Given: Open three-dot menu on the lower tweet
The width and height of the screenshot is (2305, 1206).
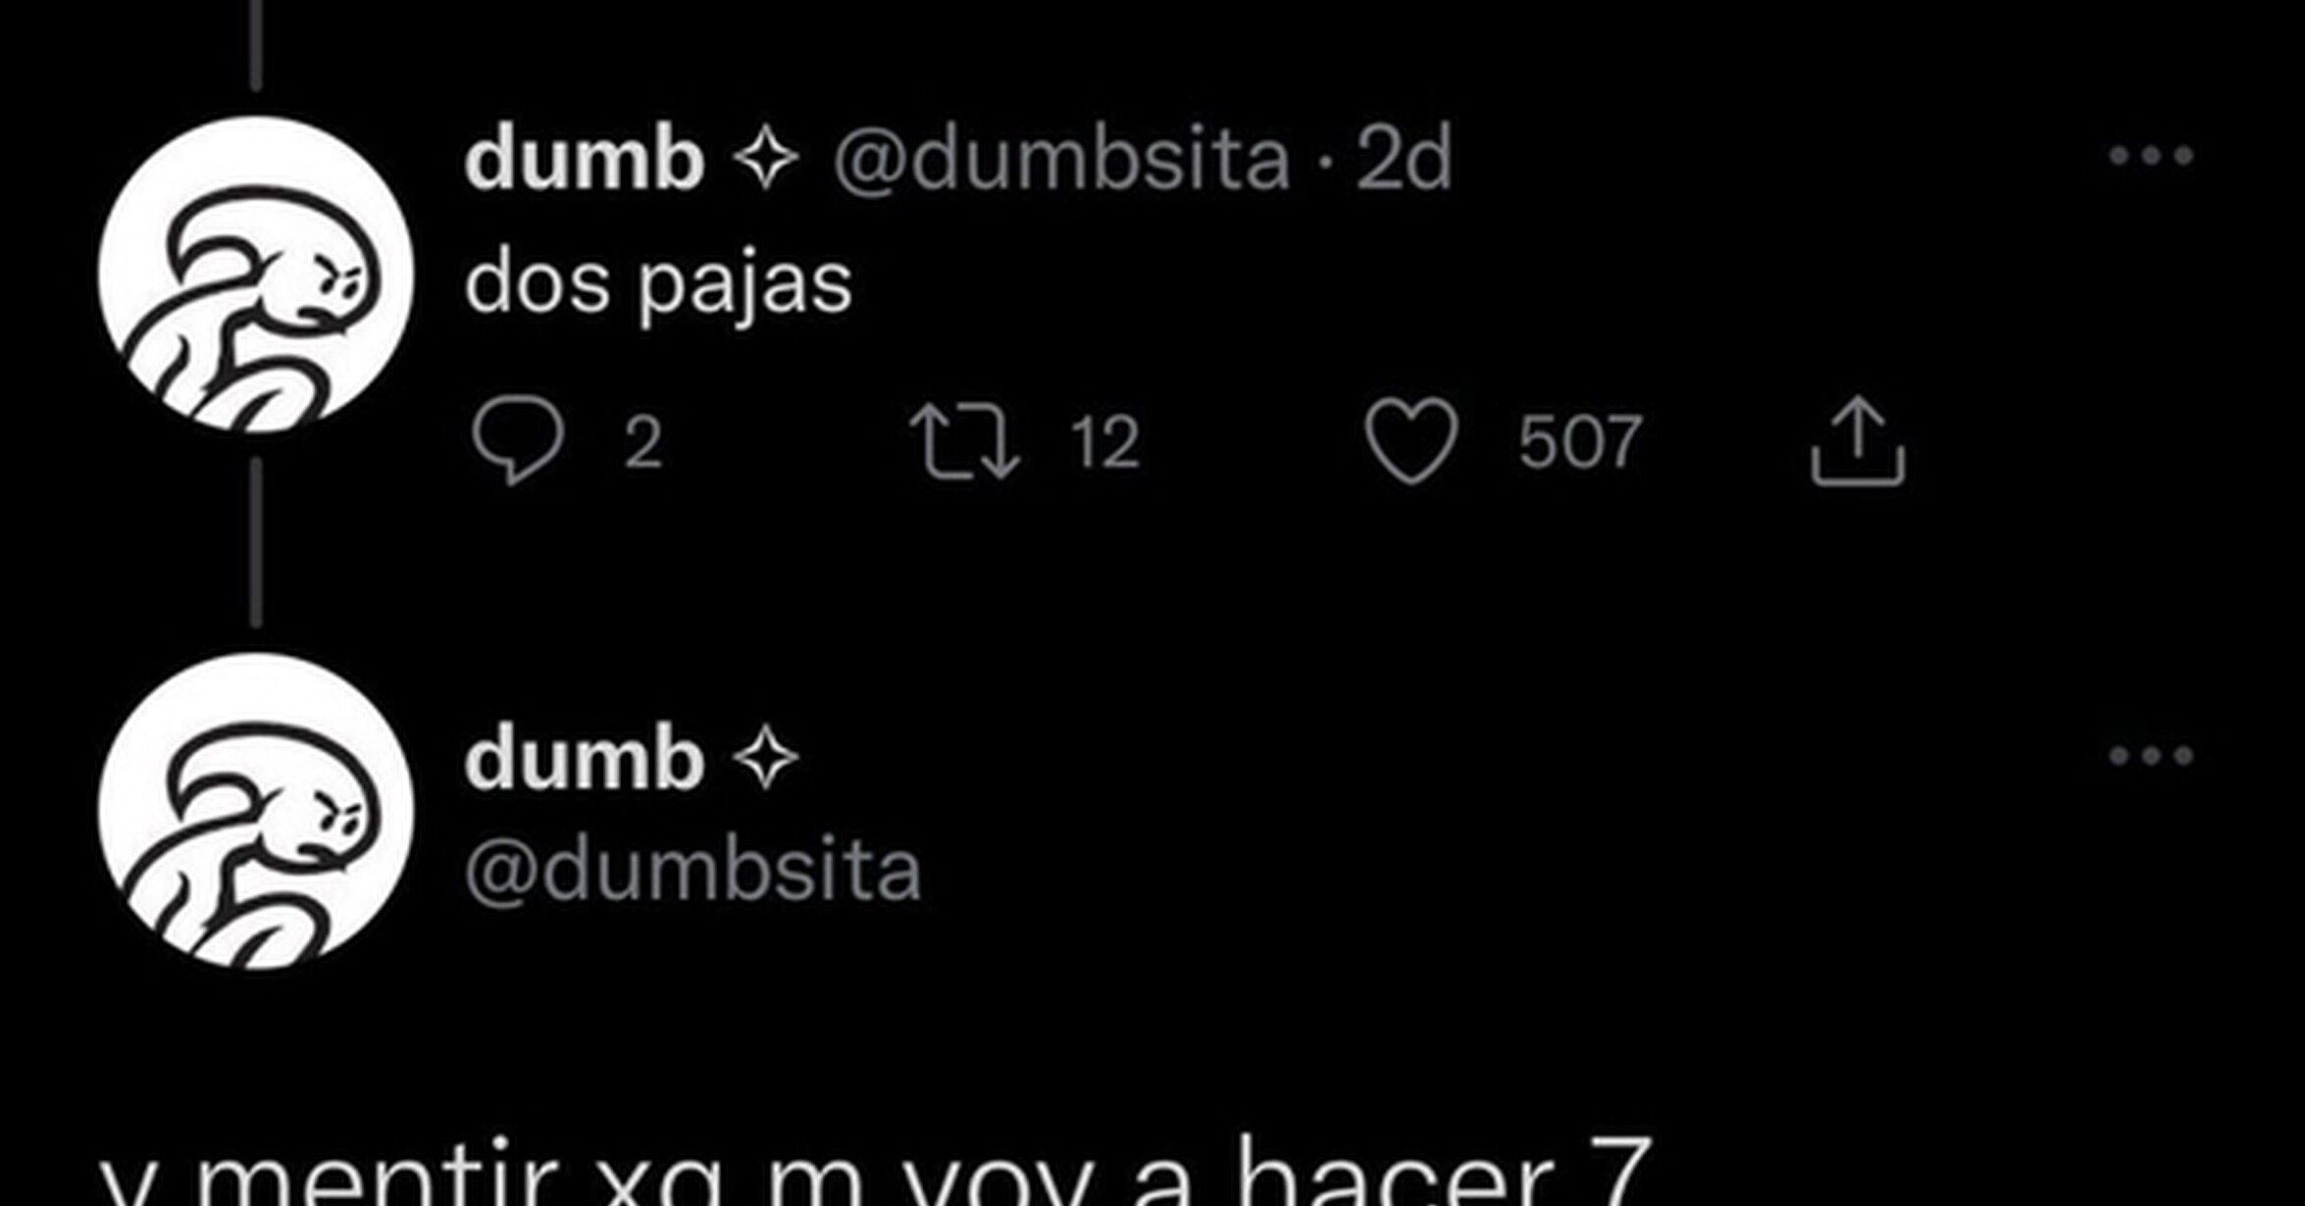Looking at the screenshot, I should coord(2151,755).
